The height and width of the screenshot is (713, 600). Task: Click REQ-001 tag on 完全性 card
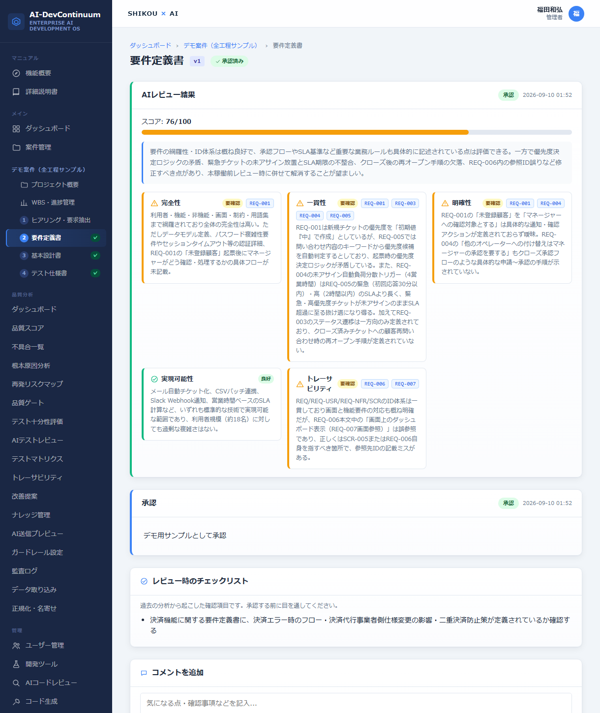click(260, 204)
